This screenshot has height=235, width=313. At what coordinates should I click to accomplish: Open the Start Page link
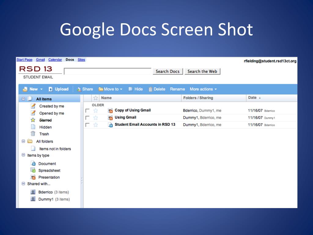(24, 60)
